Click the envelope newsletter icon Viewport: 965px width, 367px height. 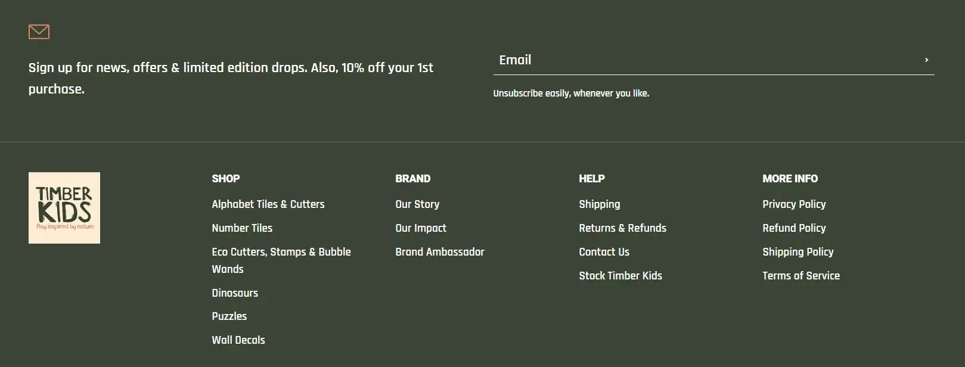pos(38,32)
